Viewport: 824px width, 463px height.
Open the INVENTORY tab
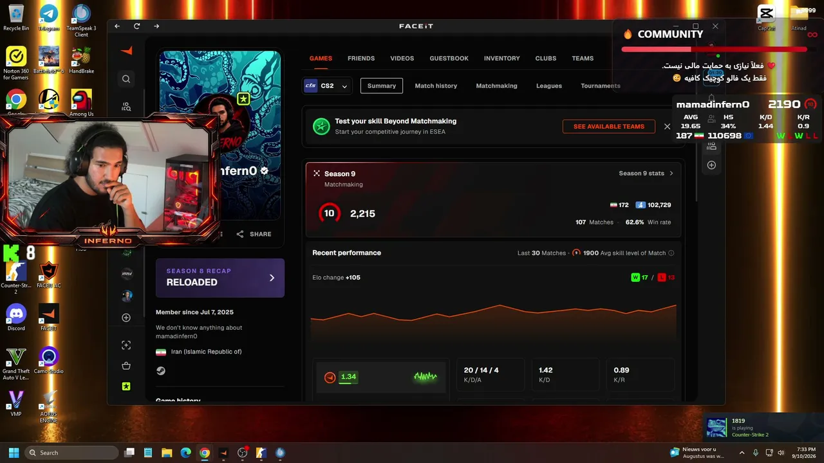[x=502, y=59]
